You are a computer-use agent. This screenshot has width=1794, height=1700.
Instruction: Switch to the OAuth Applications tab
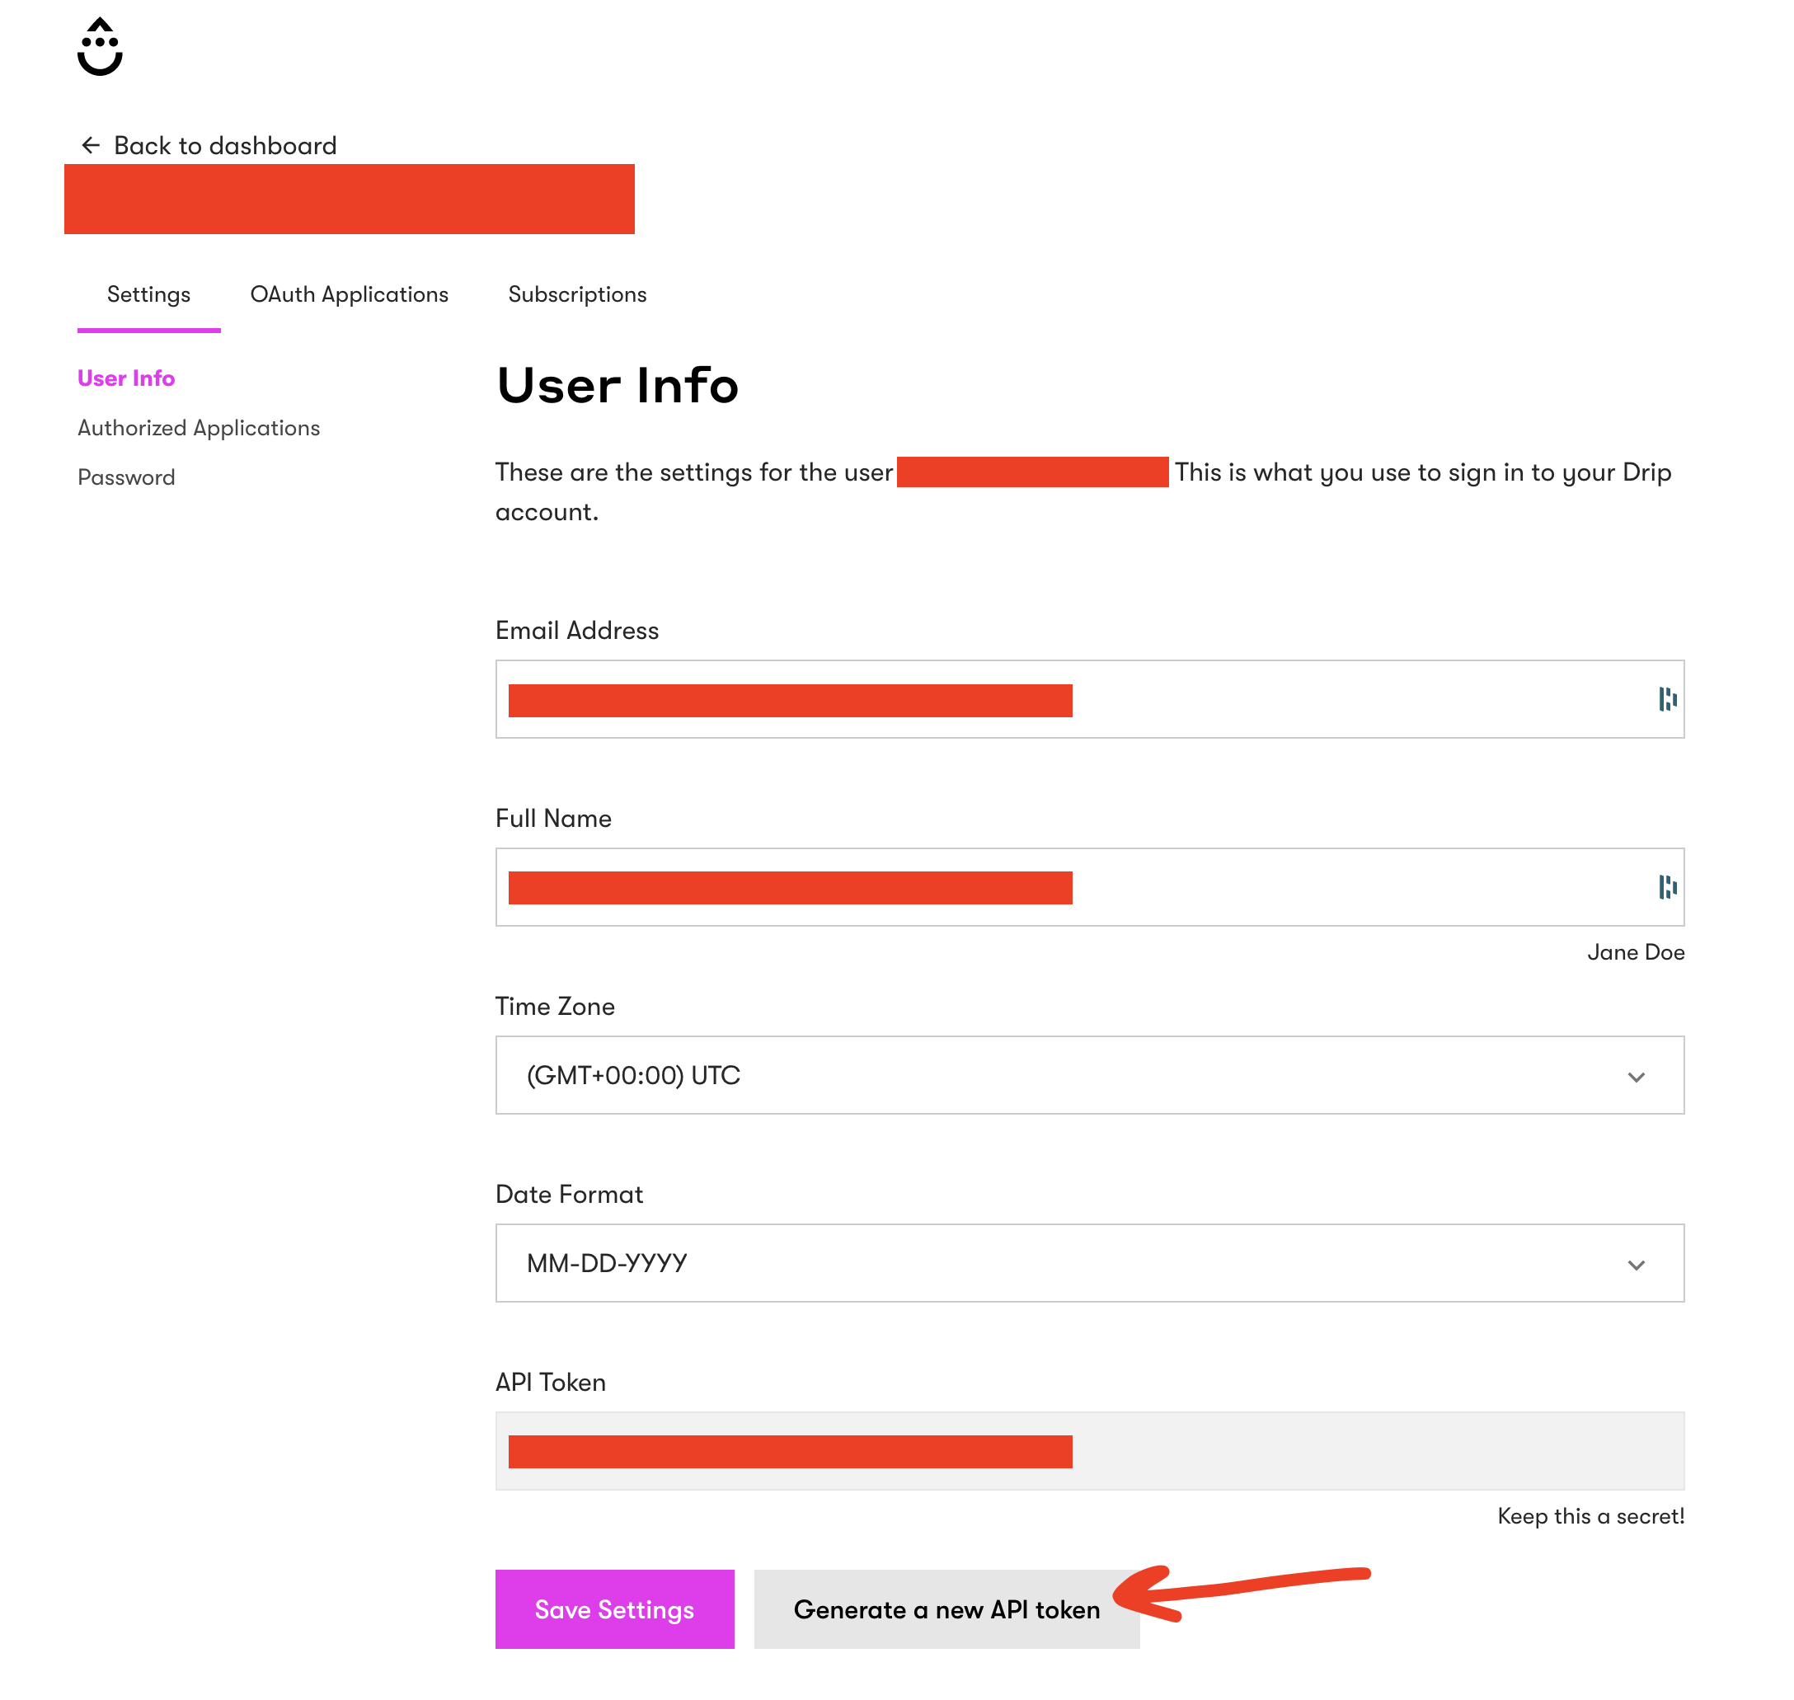pos(349,294)
